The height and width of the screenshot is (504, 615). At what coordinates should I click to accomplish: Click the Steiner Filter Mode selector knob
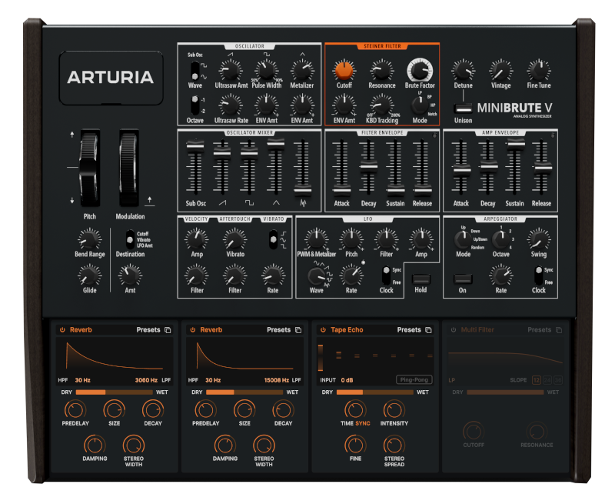coord(419,105)
